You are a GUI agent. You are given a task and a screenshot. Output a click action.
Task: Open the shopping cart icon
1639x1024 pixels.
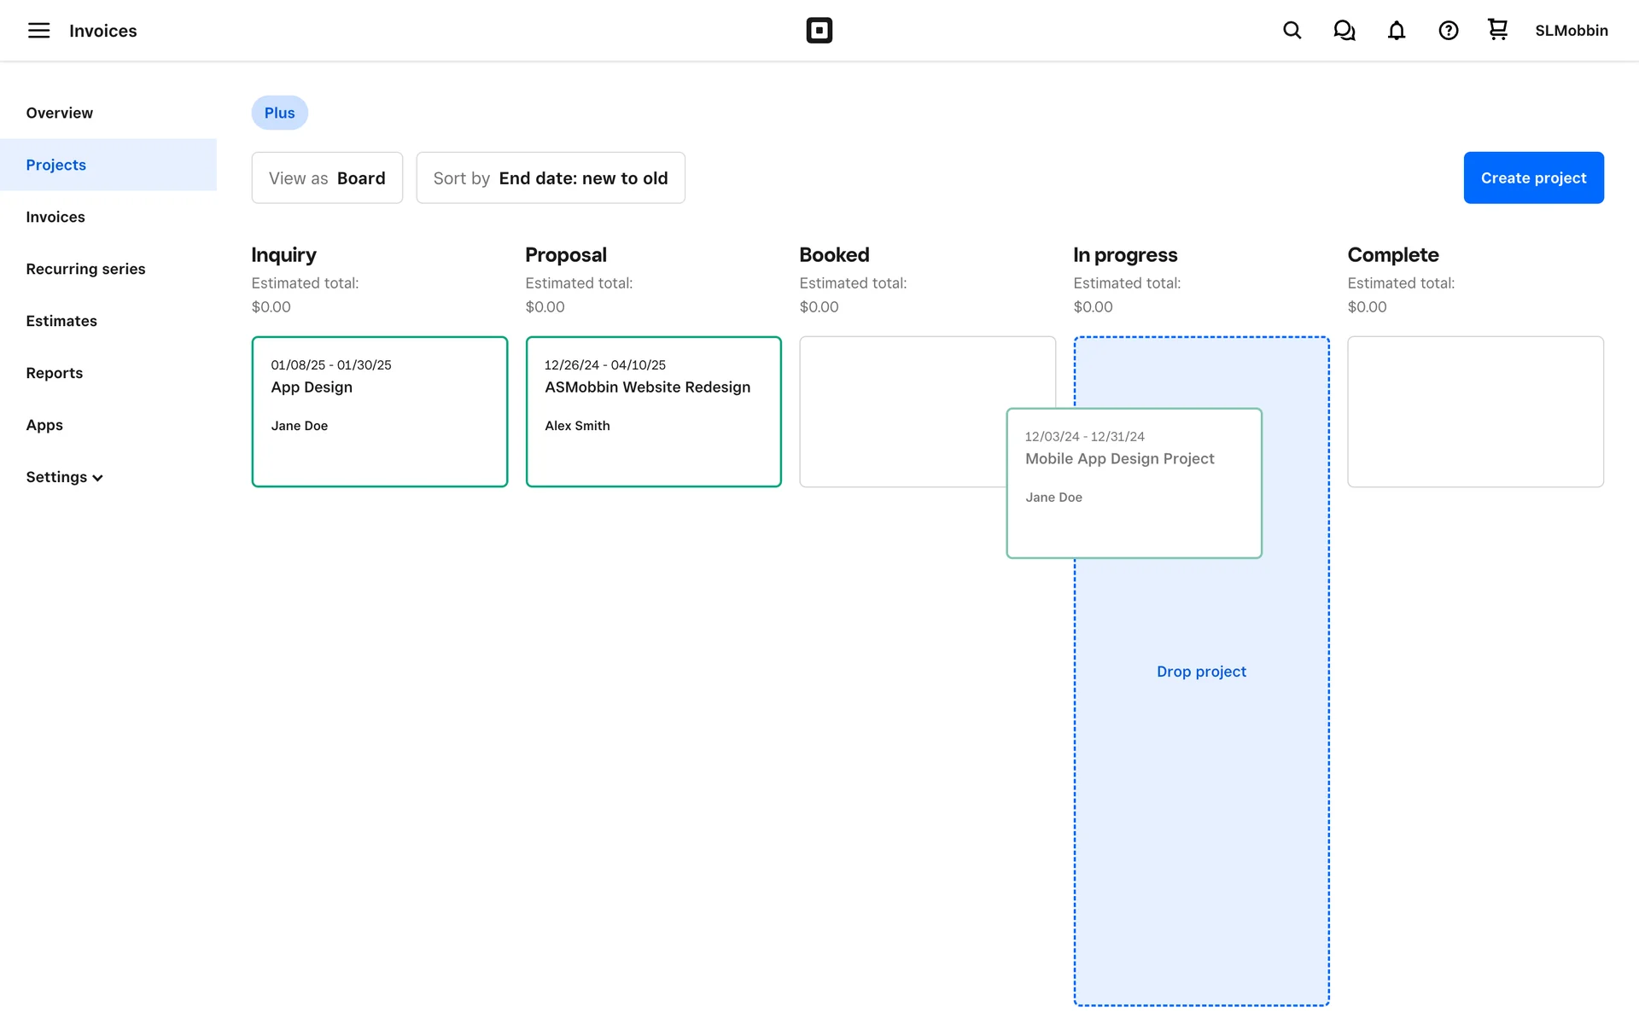click(x=1497, y=30)
